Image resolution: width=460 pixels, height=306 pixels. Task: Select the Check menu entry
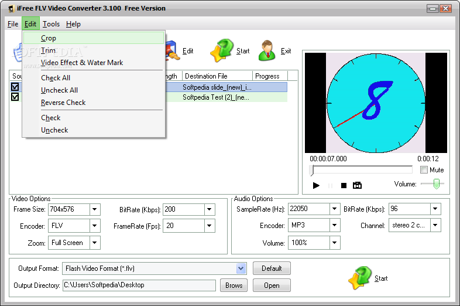(94, 118)
